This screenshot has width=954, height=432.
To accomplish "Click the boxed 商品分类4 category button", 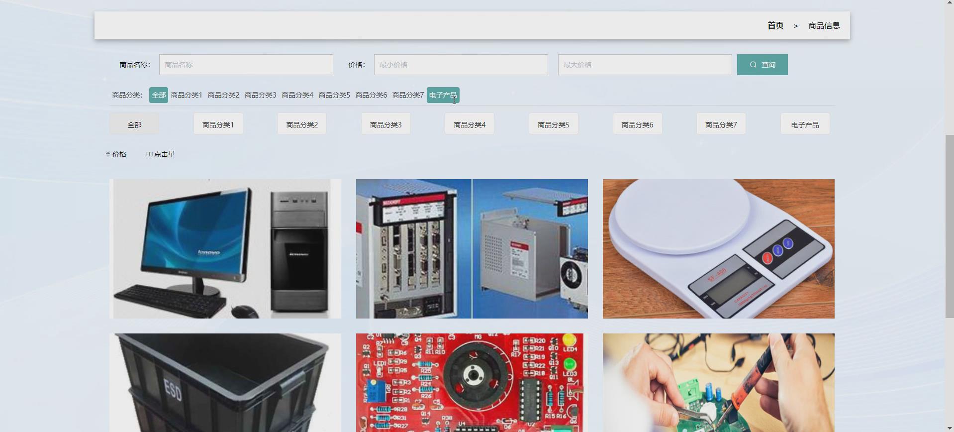I will coord(470,124).
